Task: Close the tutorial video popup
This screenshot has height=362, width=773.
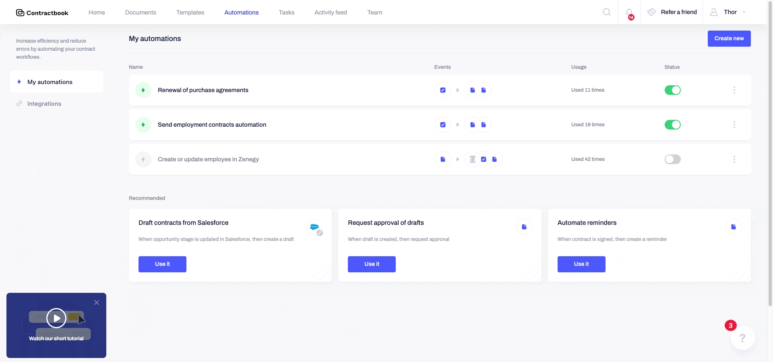Action: (97, 302)
